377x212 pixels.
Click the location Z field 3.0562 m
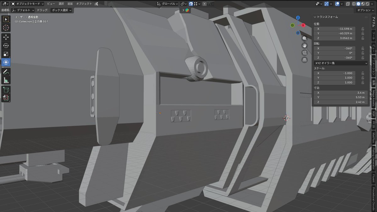[334, 38]
